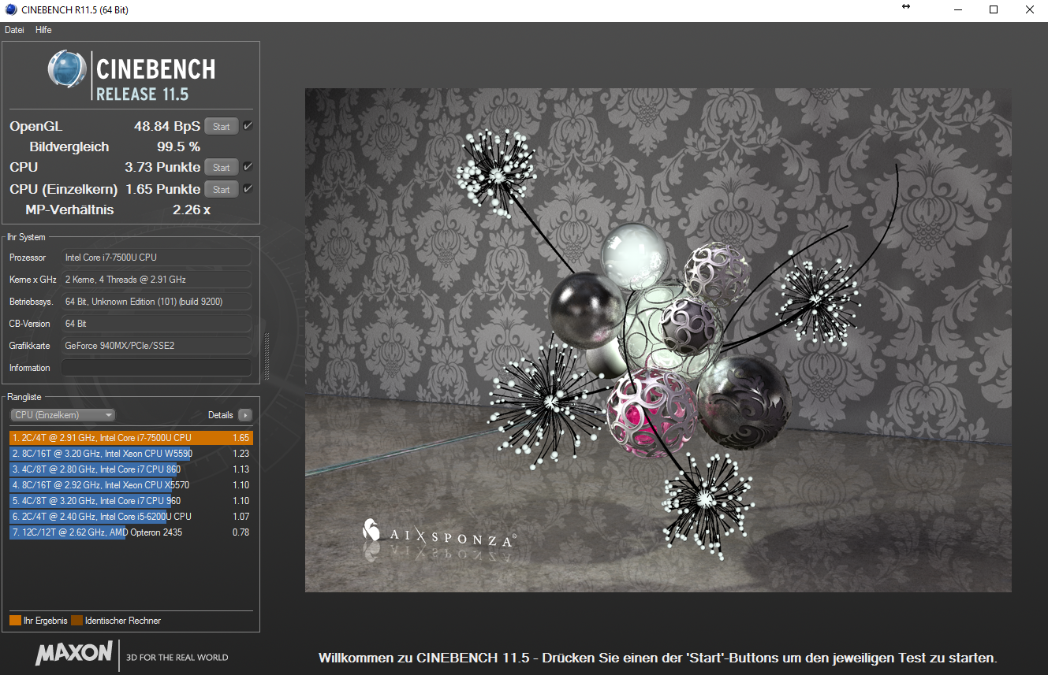Click the Grafikkarte field with GeForce 940MX
This screenshot has width=1048, height=675.
point(156,346)
